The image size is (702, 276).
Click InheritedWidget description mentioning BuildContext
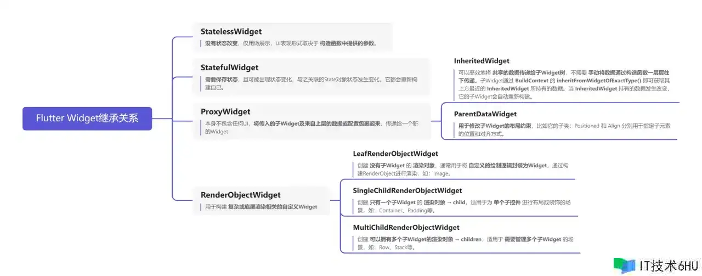pyautogui.click(x=564, y=85)
